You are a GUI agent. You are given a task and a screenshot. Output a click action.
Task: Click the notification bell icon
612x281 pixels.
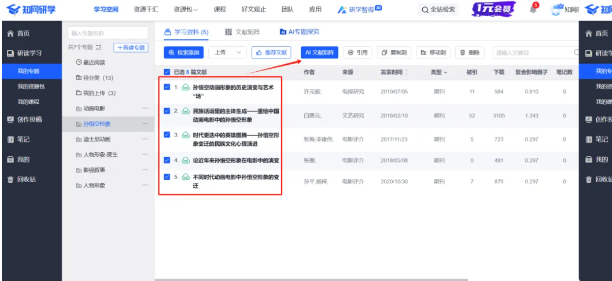click(x=534, y=9)
